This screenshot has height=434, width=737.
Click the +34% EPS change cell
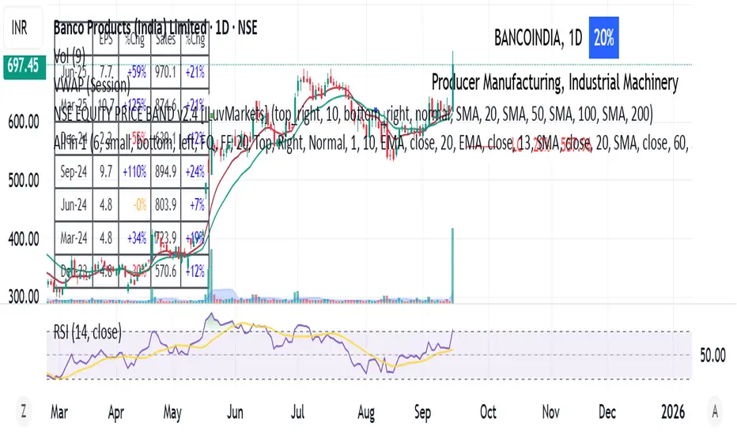pyautogui.click(x=136, y=238)
